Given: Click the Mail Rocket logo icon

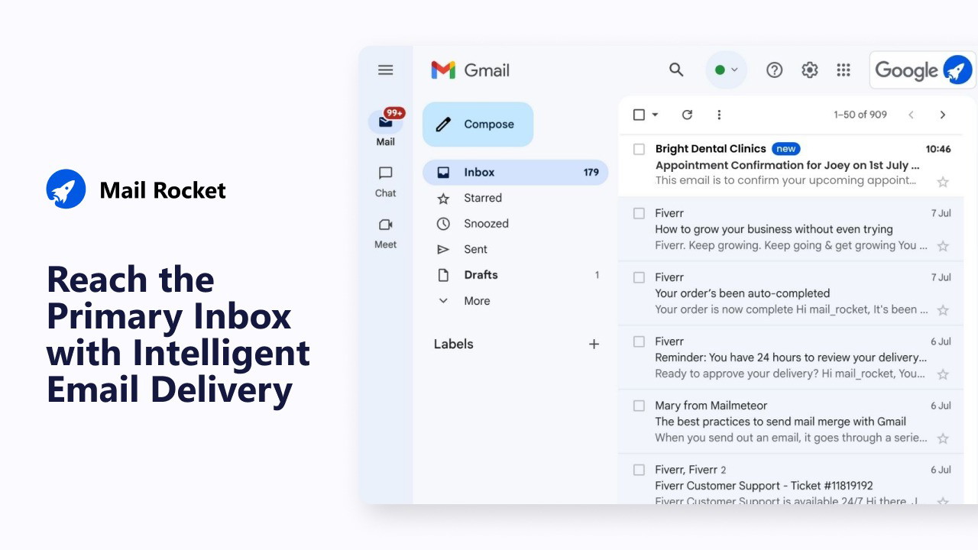Looking at the screenshot, I should pos(66,189).
